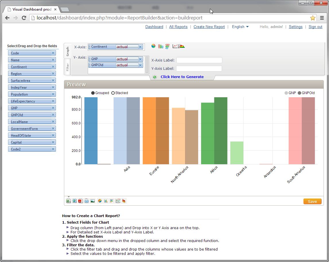This screenshot has height=262, width=329.
Task: Click the Create New Report link
Action: click(x=209, y=27)
